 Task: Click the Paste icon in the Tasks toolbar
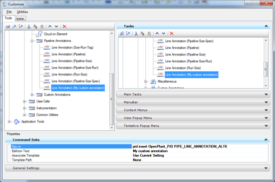pos(149,33)
